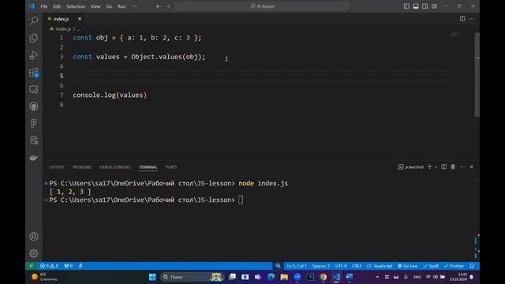The height and width of the screenshot is (284, 505).
Task: Click the editor vertical scrollbar
Action: [x=477, y=75]
